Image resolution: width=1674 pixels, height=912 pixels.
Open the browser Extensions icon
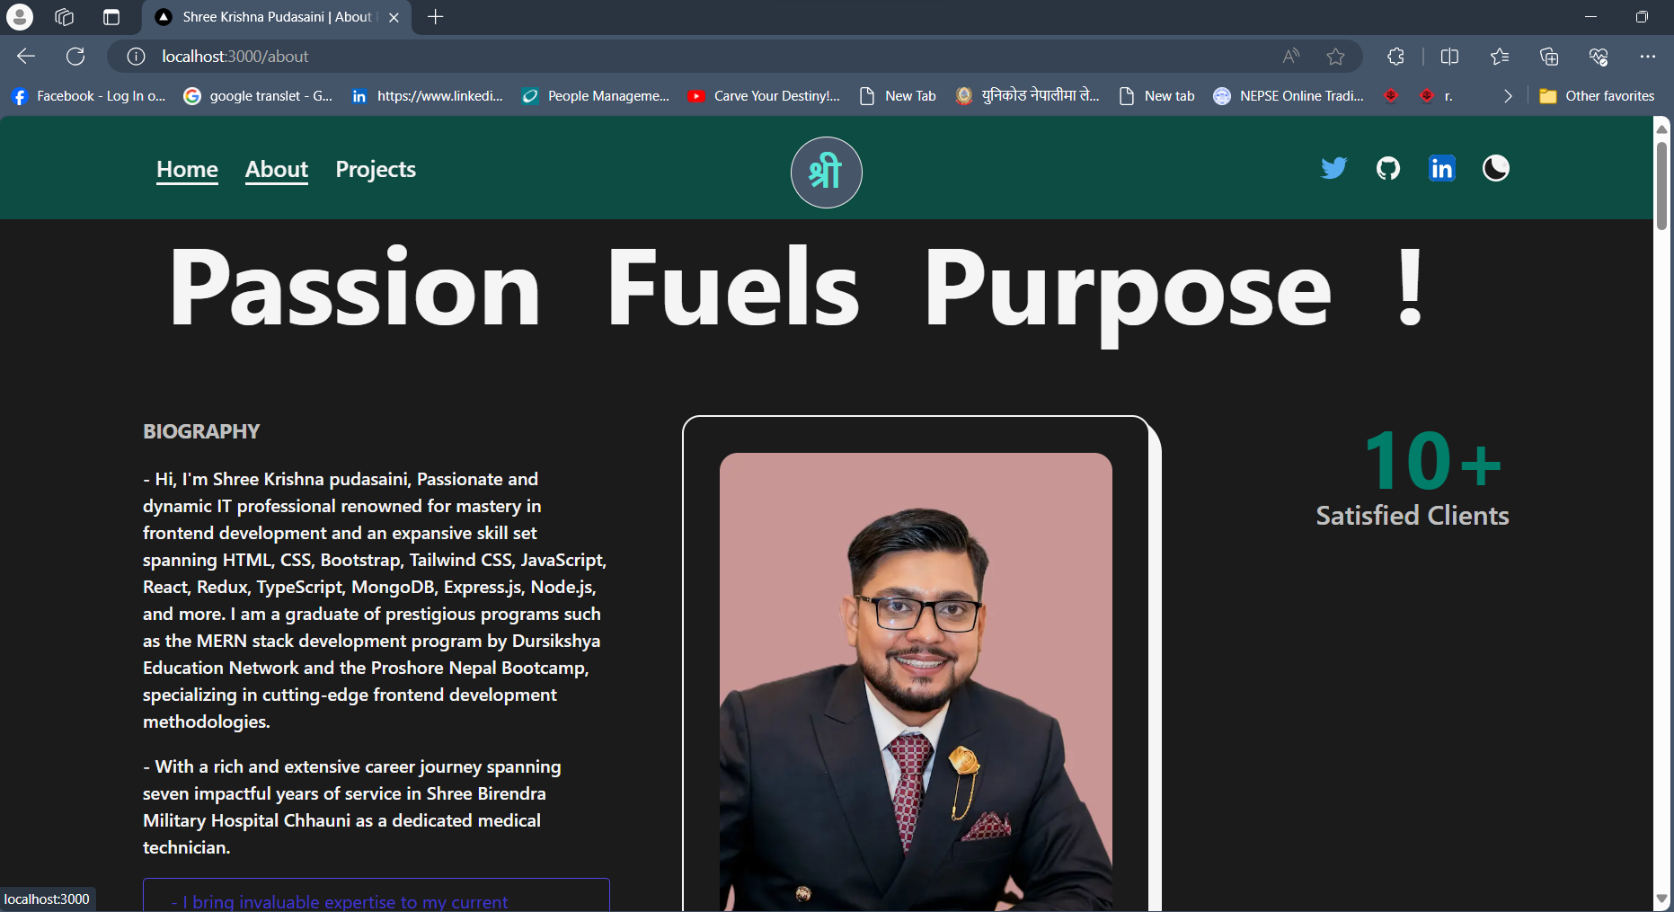point(1395,57)
